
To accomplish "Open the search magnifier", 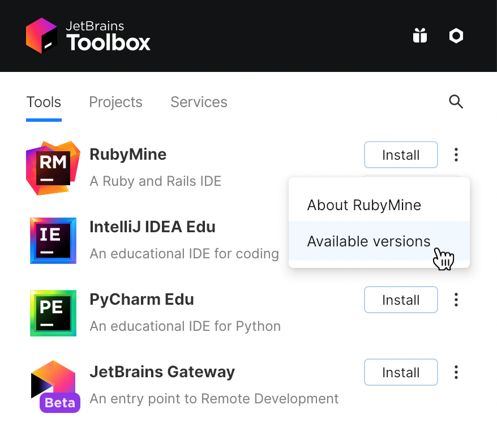I will point(456,102).
